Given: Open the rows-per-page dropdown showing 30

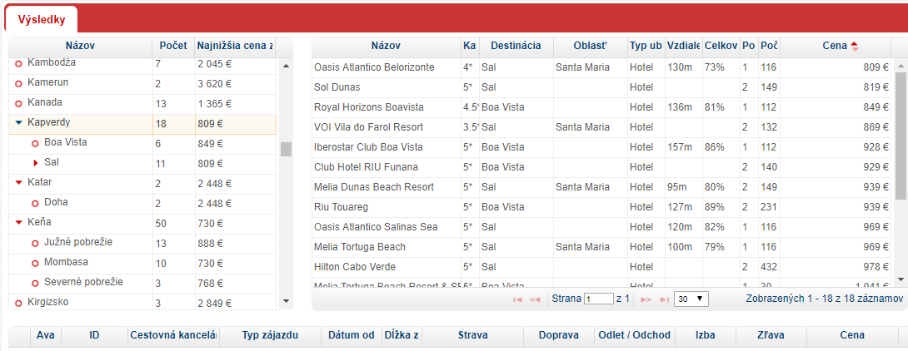Looking at the screenshot, I should [x=691, y=299].
